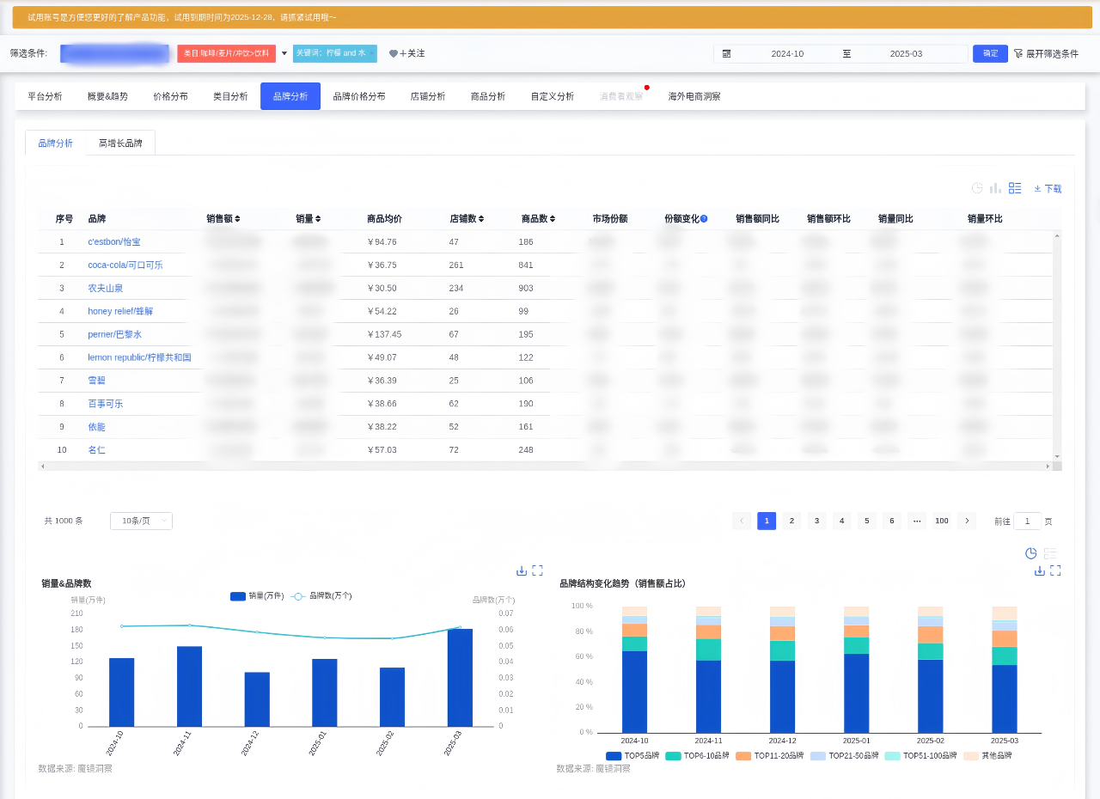The width and height of the screenshot is (1100, 799).
Task: Click start date field 2024-10
Action: tap(787, 53)
